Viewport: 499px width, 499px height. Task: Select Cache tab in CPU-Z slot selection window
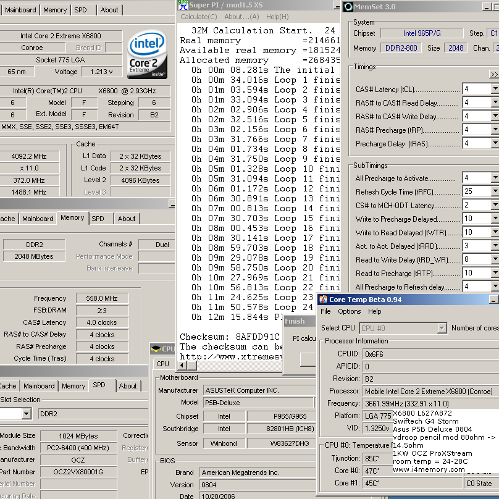tap(8, 386)
